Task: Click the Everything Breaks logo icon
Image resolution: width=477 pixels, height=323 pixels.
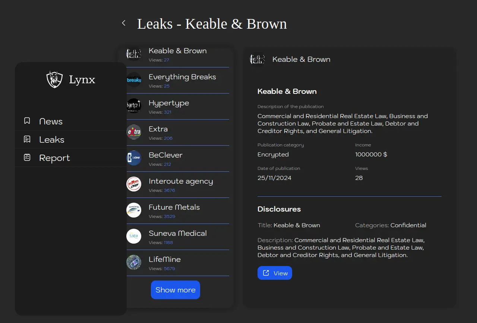Action: [134, 80]
